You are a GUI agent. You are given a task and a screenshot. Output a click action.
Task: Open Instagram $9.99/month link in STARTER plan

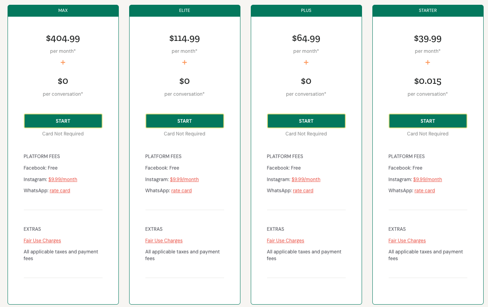428,180
